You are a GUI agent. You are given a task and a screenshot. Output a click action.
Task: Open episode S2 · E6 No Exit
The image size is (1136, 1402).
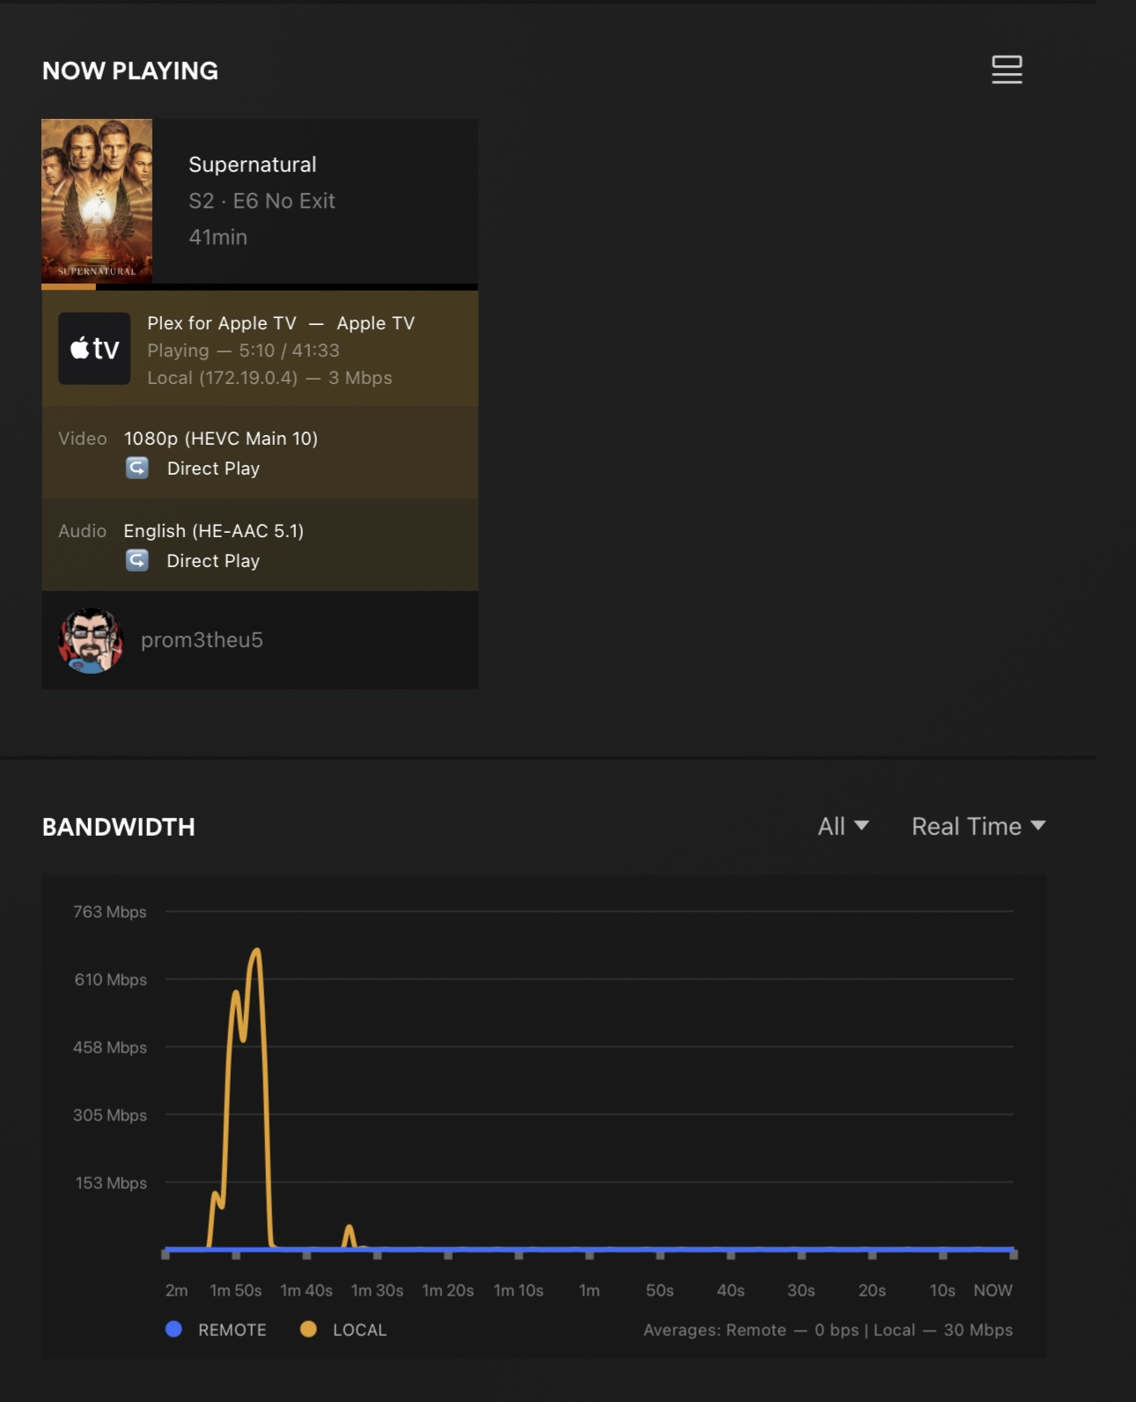[x=262, y=201]
